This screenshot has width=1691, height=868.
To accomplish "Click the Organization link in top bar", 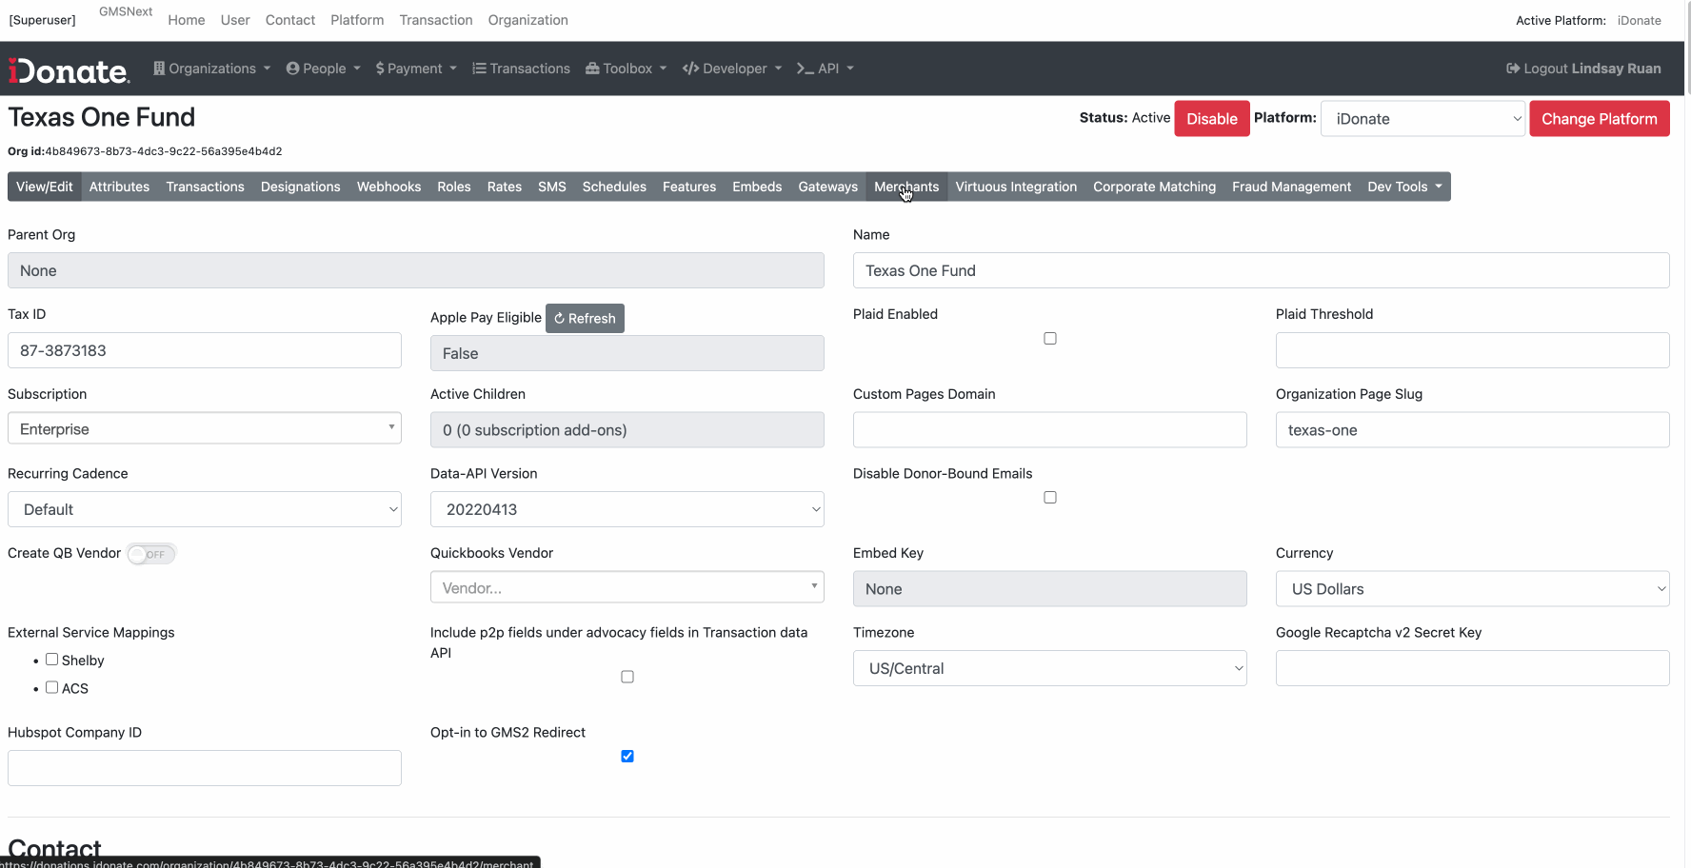I will click(x=528, y=20).
